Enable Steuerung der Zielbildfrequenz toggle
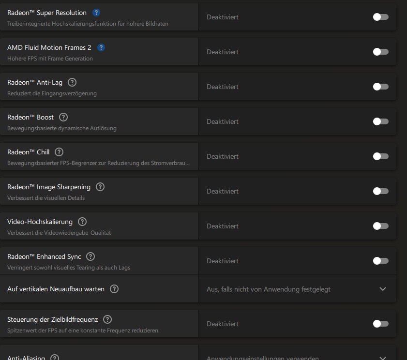 [381, 324]
